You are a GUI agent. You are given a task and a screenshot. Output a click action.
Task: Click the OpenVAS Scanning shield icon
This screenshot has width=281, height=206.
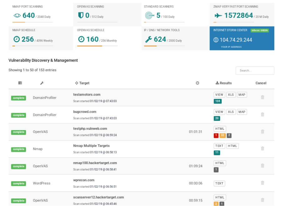coord(81,15)
